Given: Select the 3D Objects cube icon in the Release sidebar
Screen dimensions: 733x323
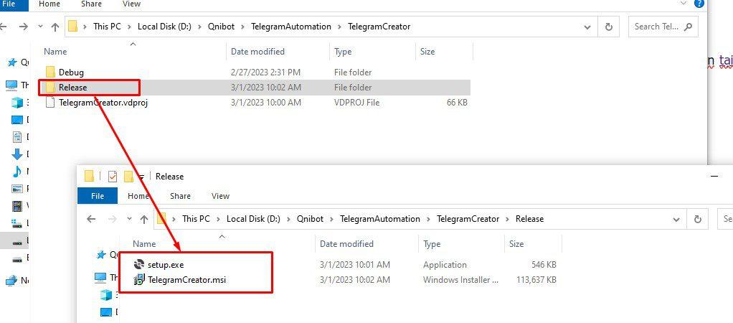Looking at the screenshot, I should (106, 295).
